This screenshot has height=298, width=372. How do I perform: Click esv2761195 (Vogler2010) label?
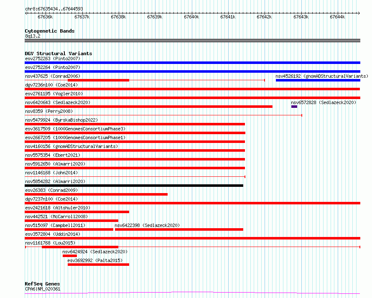[54, 94]
